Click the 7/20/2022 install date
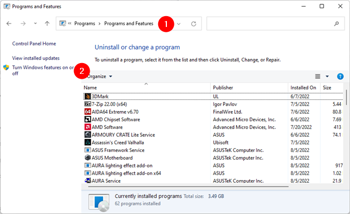This screenshot has height=214, width=350. click(301, 127)
